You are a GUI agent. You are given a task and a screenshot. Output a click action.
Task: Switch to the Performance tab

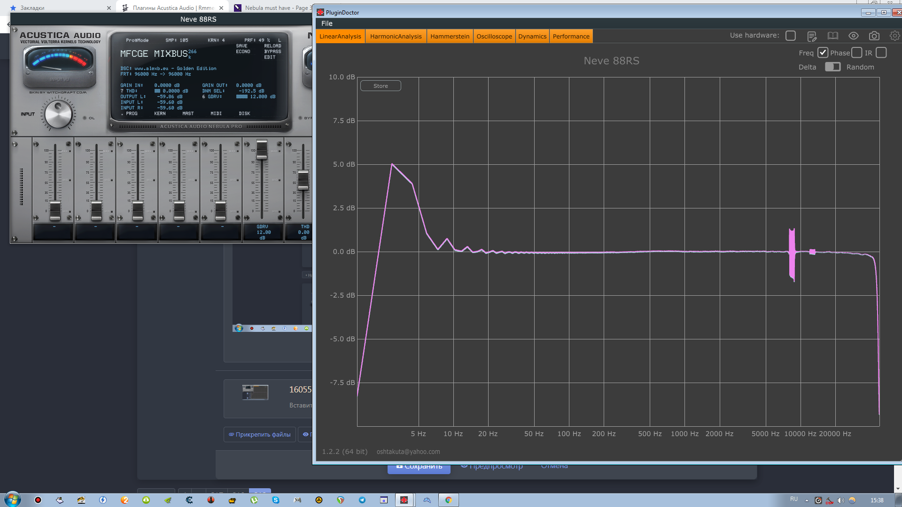(x=571, y=36)
